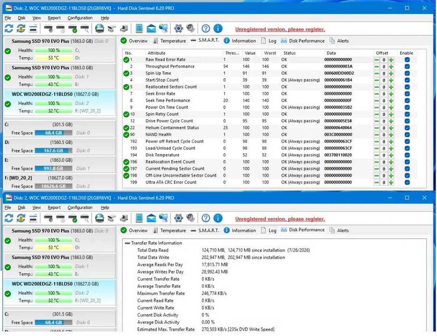The image size is (437, 336).
Task: Click the network computers icon in the S.M.A.R.T. window toolbar
Action: 164,28
